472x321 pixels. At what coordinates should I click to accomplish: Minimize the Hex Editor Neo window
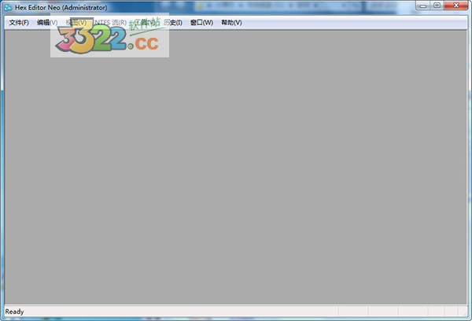coord(423,6)
